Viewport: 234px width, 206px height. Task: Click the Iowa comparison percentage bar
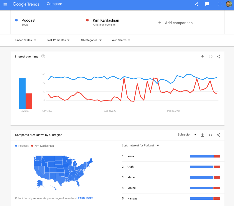coord(205,156)
